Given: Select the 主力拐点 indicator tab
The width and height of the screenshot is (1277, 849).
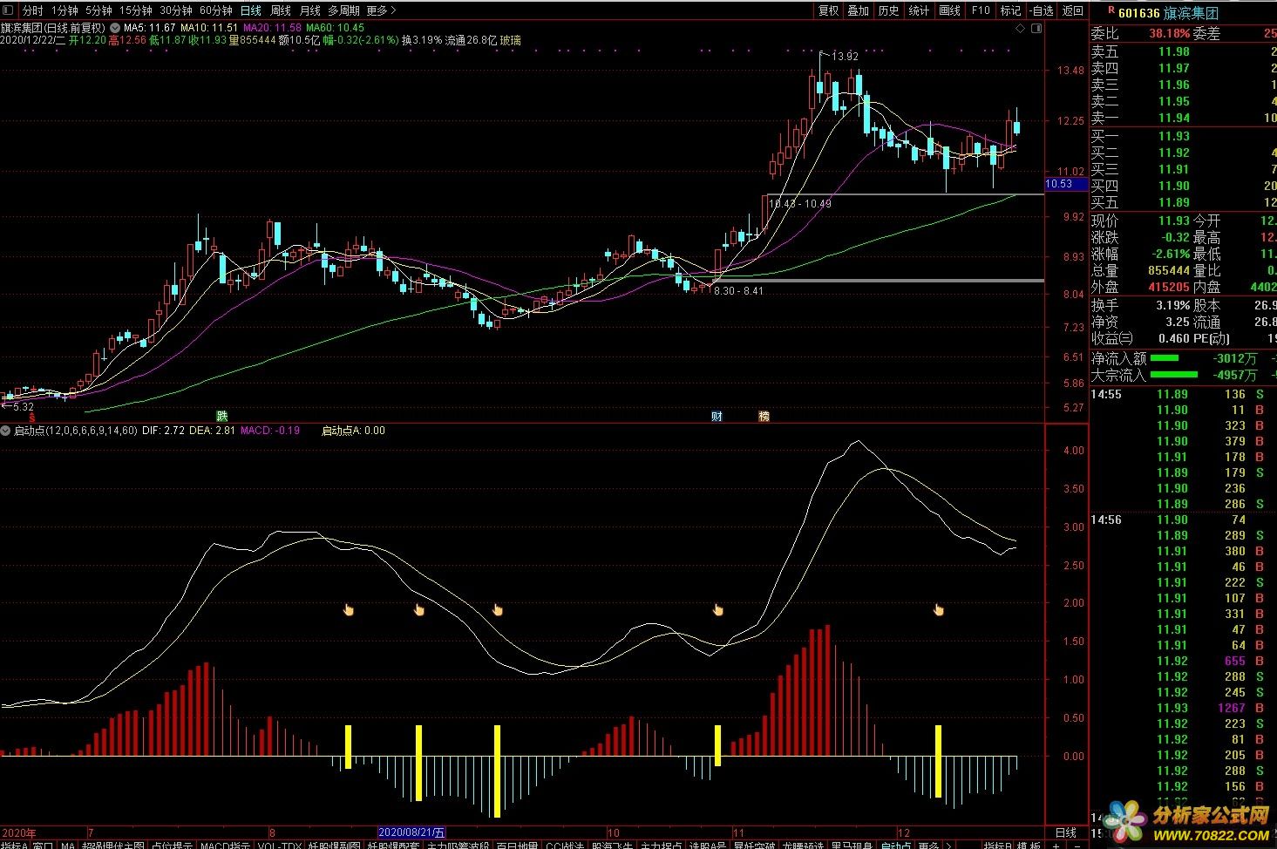Looking at the screenshot, I should tap(662, 846).
